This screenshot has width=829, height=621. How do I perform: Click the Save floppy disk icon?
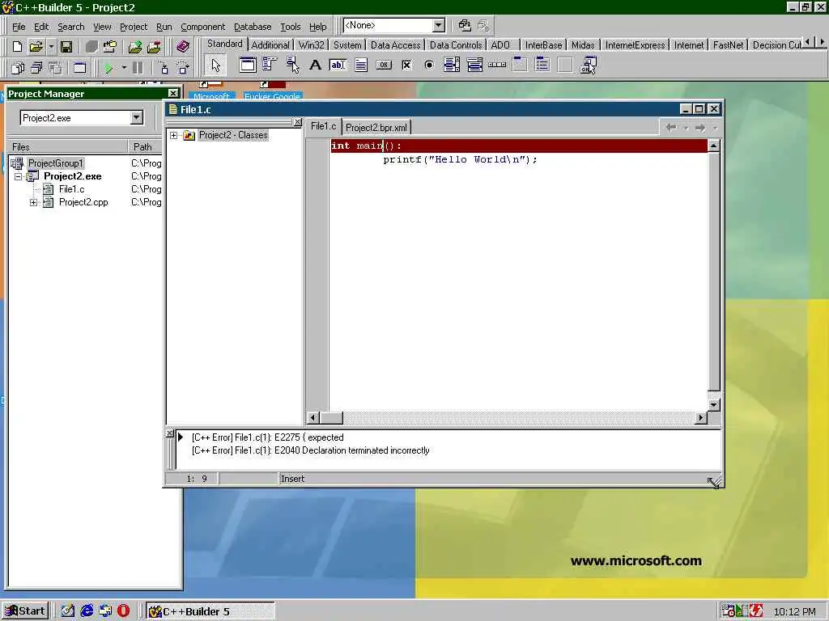(x=66, y=46)
